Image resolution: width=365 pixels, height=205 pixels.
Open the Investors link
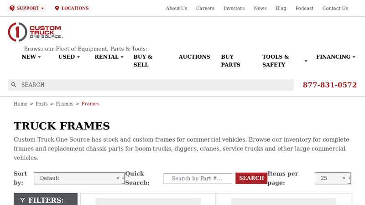coord(234,8)
